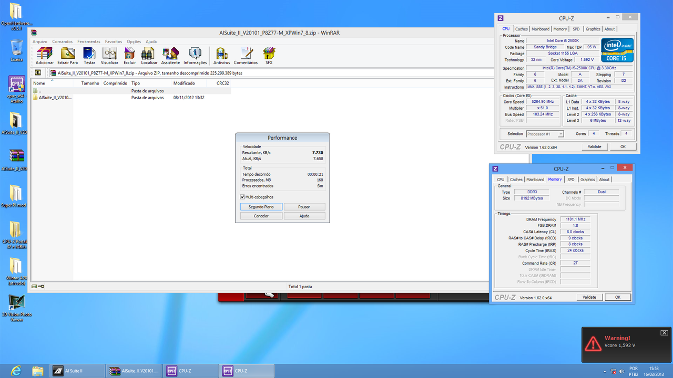Switch to Graphics tab in top CPU-Z window
The width and height of the screenshot is (673, 378).
(x=593, y=29)
